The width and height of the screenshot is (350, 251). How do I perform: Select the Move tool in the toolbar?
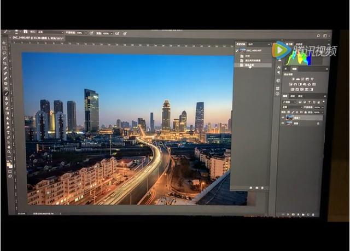(4, 43)
